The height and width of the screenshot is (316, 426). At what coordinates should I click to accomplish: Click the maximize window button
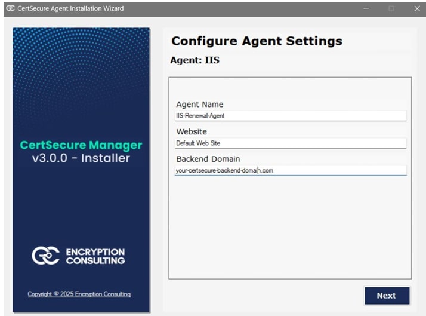click(391, 8)
